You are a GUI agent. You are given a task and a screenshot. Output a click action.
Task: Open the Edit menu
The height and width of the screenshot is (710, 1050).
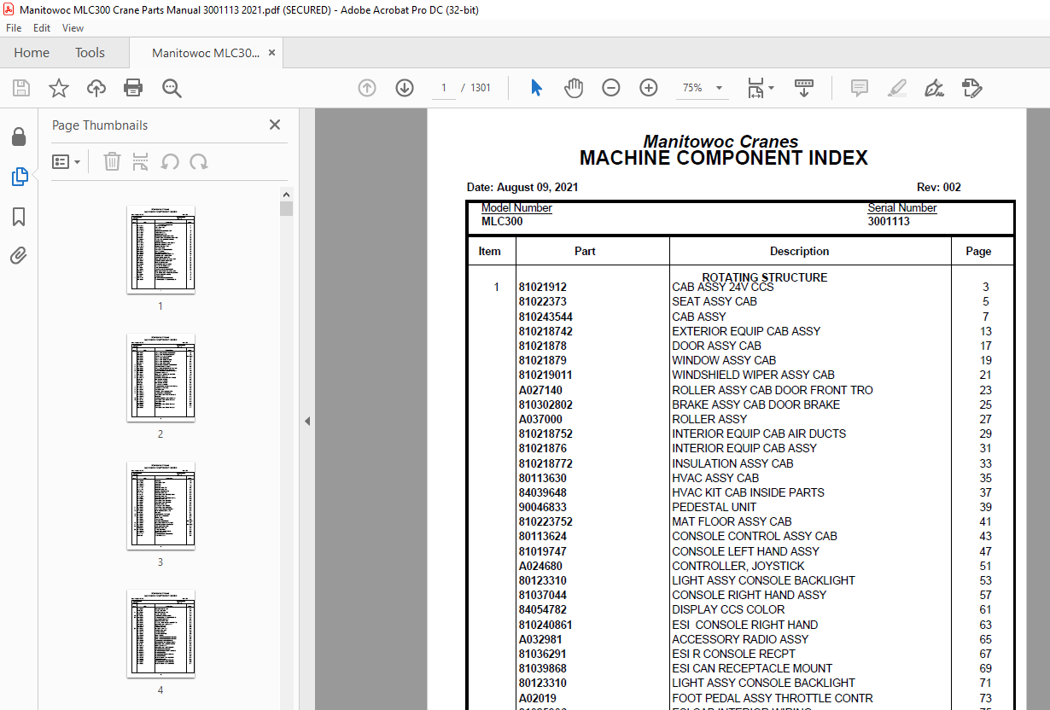click(42, 28)
